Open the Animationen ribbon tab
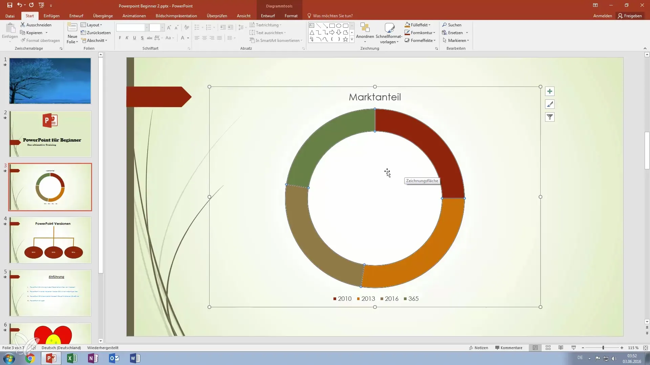Viewport: 650px width, 365px height. tap(134, 16)
